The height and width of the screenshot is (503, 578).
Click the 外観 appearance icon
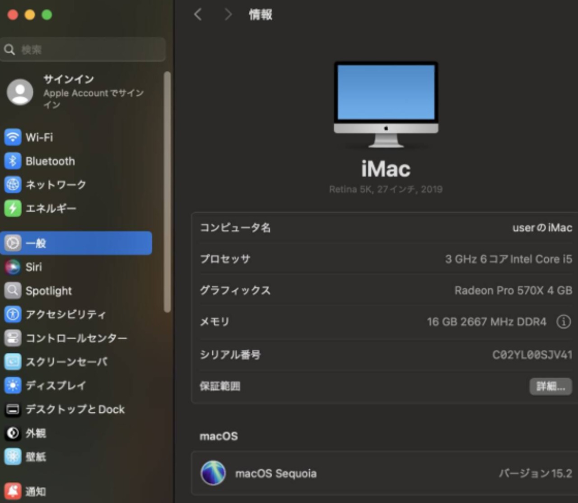(13, 433)
